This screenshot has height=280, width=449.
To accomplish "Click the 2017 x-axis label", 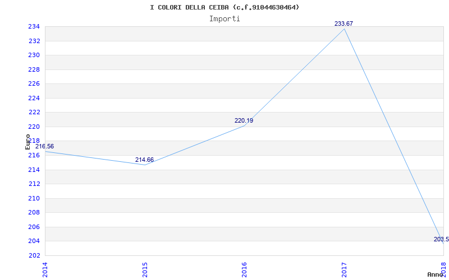I will 344,270.
